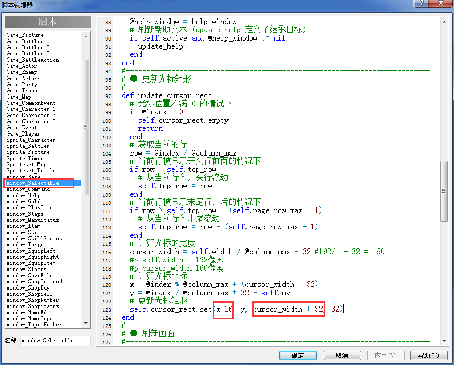Select Window_MenuStatus script
The width and height of the screenshot is (454, 365).
33,220
